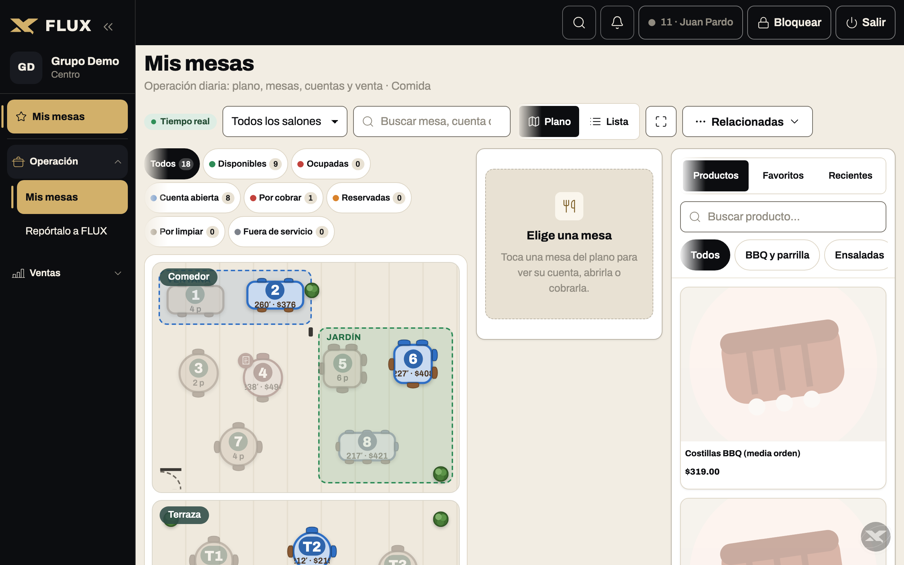This screenshot has height=565, width=904.
Task: Select table 8 in Jardín
Action: (367, 447)
